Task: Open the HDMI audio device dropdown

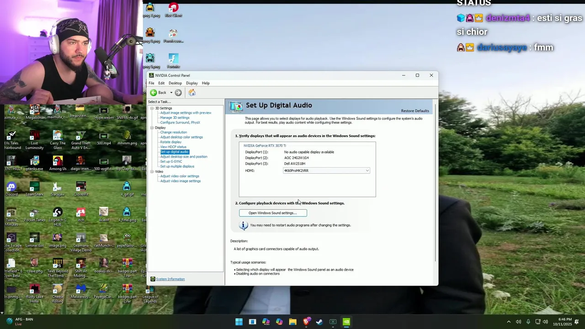Action: point(326,170)
